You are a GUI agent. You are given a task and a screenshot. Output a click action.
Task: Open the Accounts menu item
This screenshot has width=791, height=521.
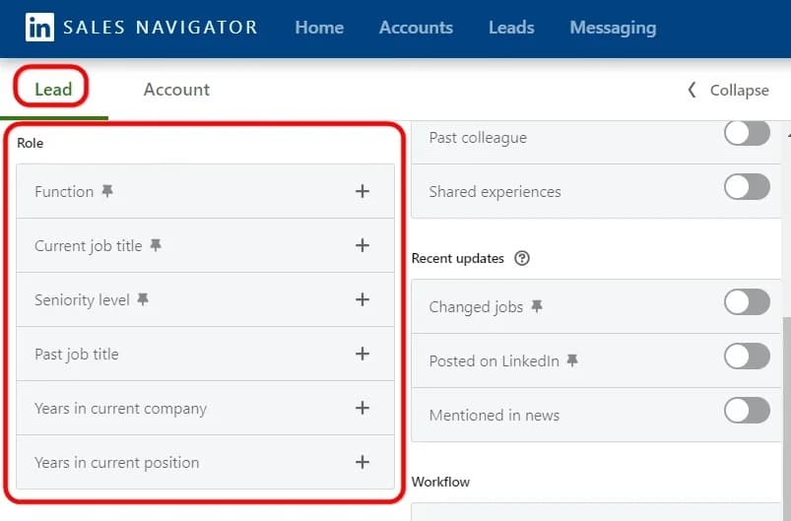coord(416,28)
